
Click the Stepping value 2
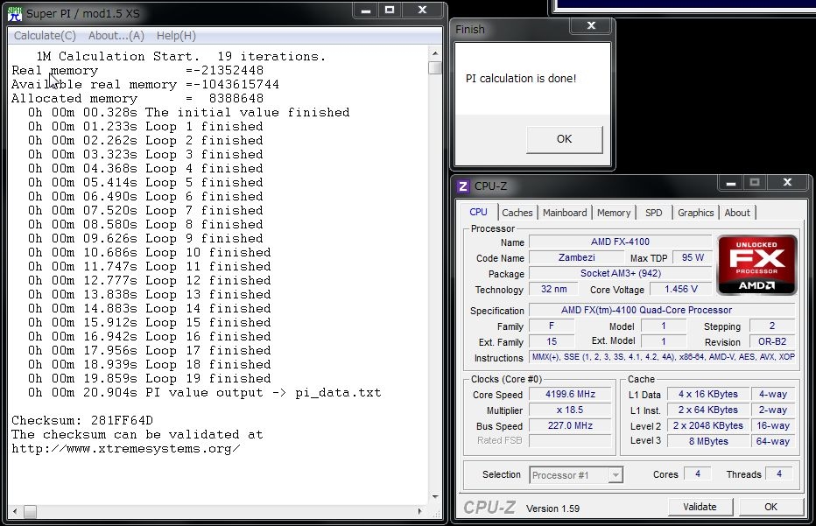point(771,326)
